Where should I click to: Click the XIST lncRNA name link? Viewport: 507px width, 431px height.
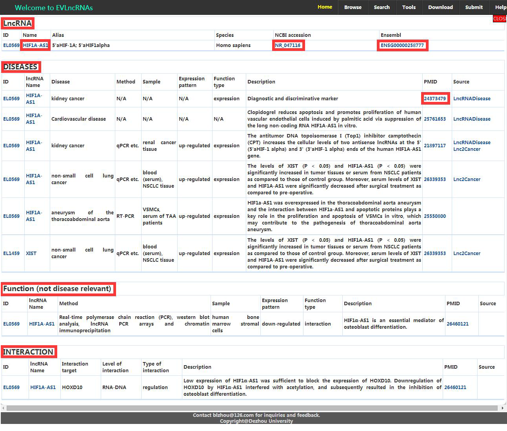tap(31, 253)
